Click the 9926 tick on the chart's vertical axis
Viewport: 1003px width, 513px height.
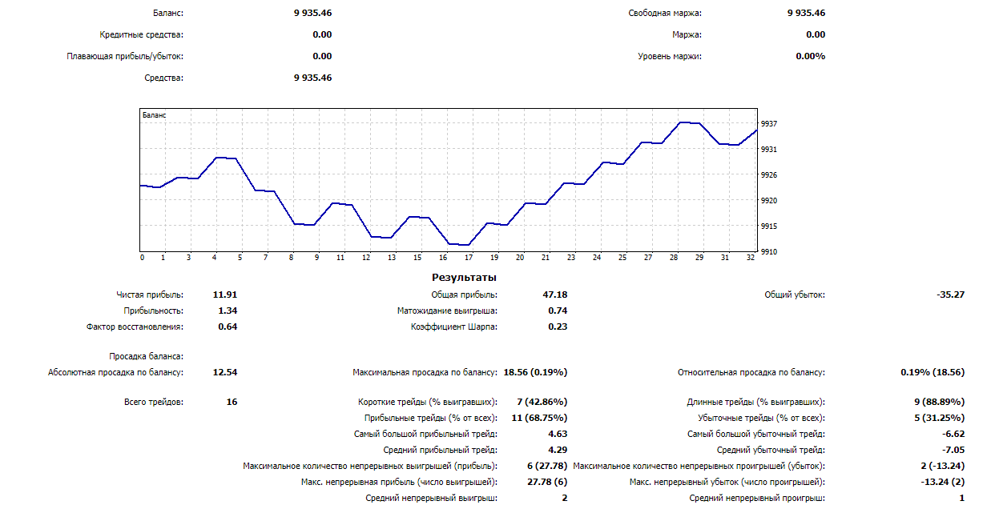(768, 175)
